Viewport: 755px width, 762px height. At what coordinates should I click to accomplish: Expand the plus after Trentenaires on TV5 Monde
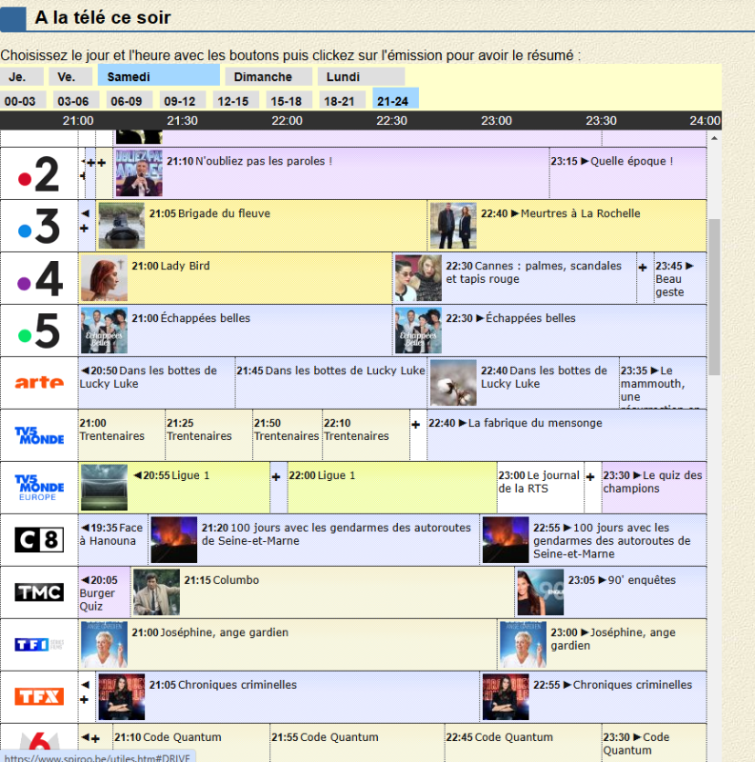click(416, 424)
